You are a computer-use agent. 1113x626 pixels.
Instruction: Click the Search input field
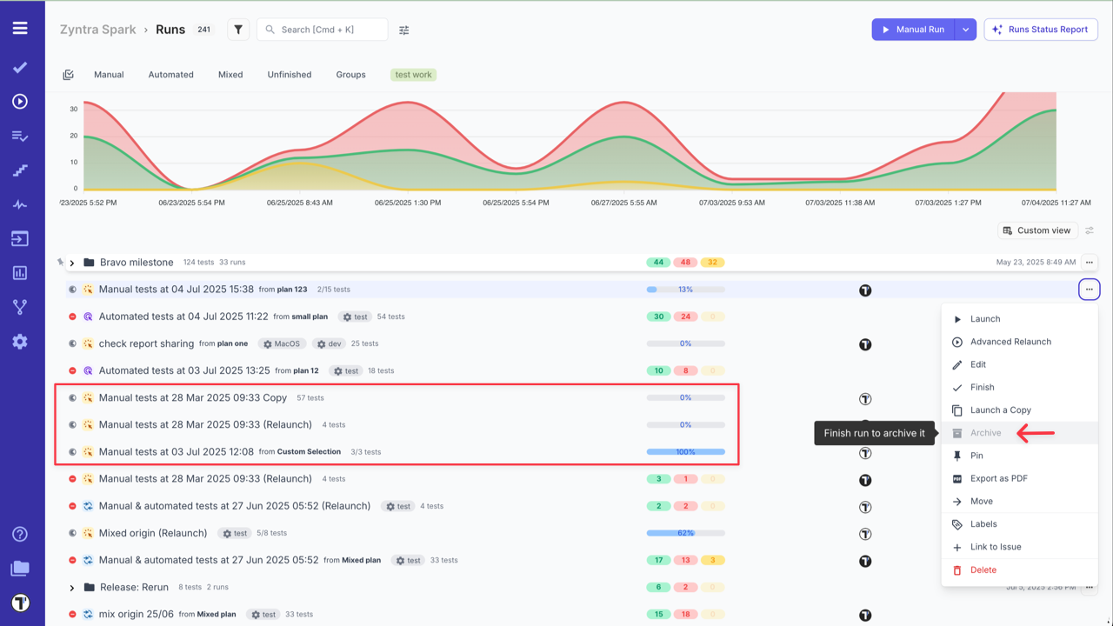coord(330,30)
